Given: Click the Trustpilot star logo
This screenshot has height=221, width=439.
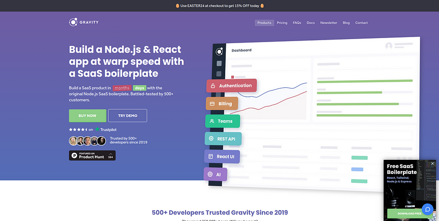Looking at the screenshot, I should [x=97, y=129].
